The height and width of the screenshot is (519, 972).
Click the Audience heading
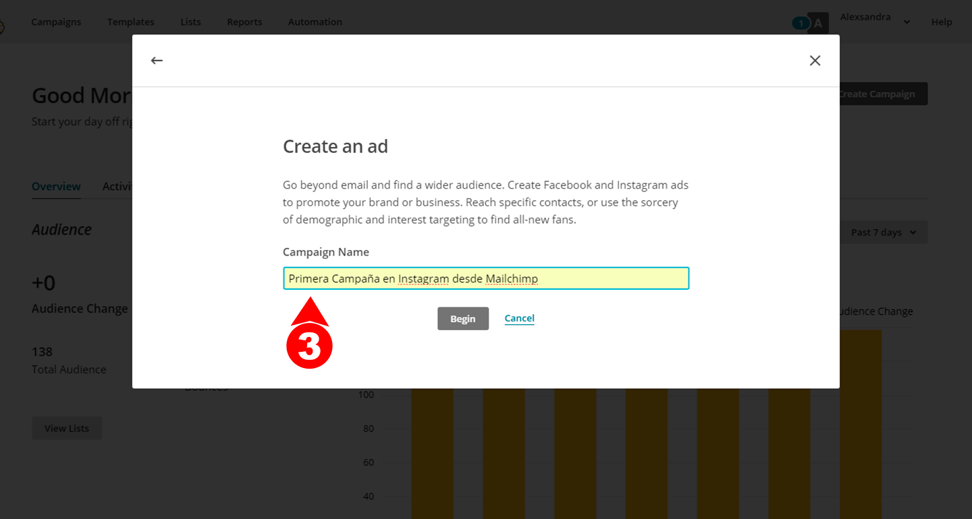point(61,230)
